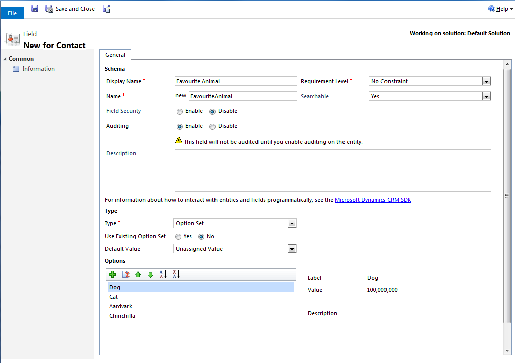Open the Type dropdown
515x363 pixels.
[x=291, y=223]
